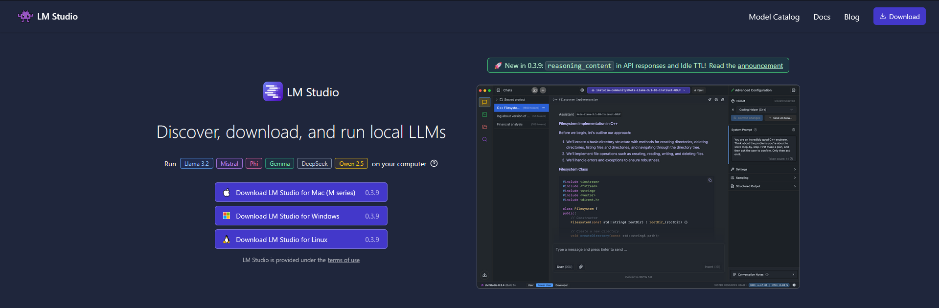Expand Conversation Notes in preview
Image resolution: width=939 pixels, height=308 pixels.
763,274
